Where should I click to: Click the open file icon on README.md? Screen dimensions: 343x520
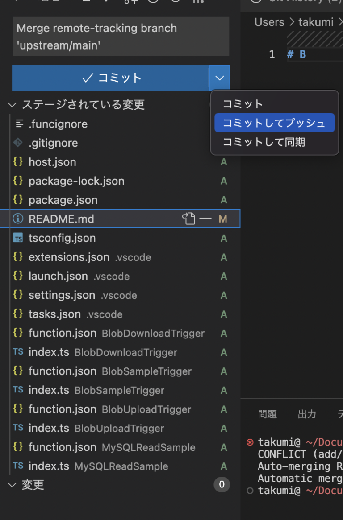coord(188,219)
